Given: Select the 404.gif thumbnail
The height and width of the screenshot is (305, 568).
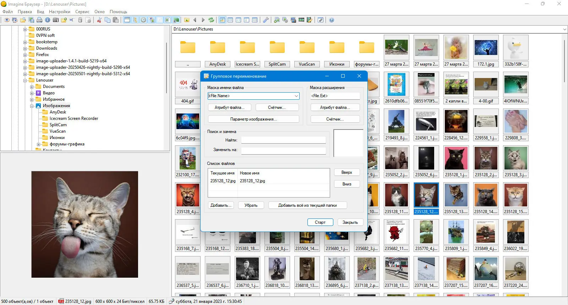Looking at the screenshot, I should 187,88.
